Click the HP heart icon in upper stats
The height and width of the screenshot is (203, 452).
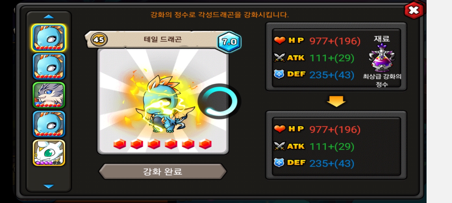(x=280, y=40)
